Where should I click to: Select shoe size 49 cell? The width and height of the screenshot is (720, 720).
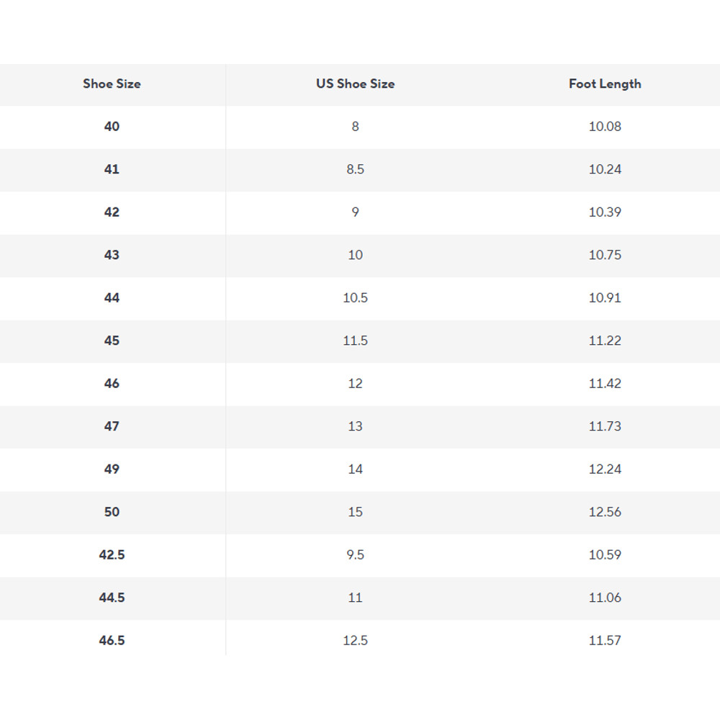point(112,469)
